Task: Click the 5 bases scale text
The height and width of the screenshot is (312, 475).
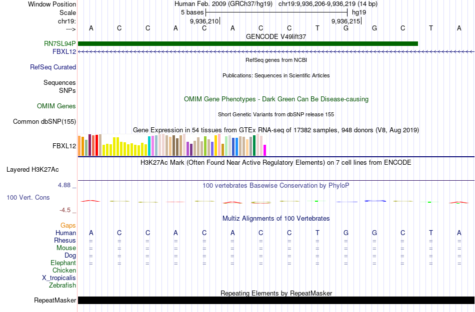Action: [192, 12]
